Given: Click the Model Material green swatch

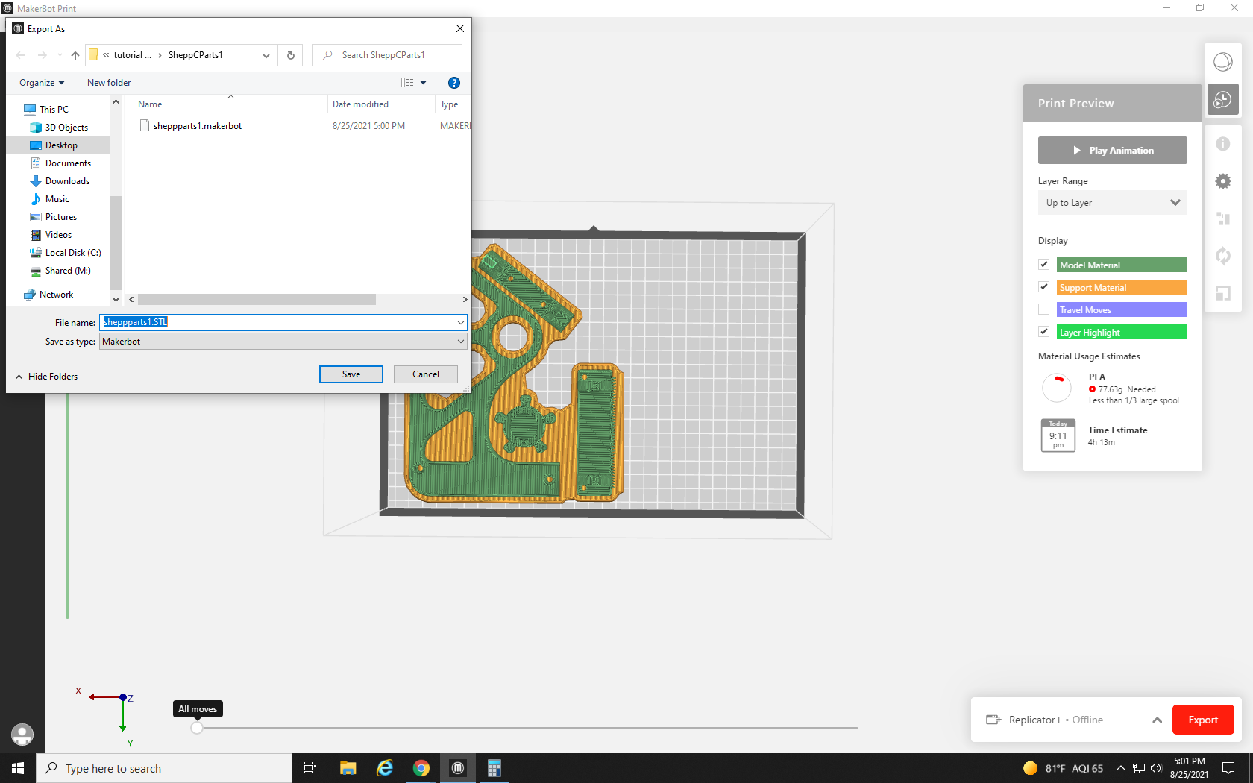Looking at the screenshot, I should (x=1122, y=265).
